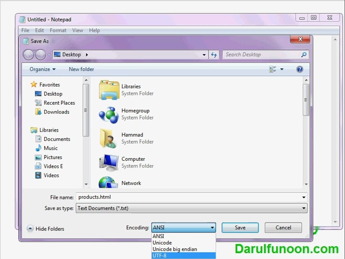
Task: Choose UTF-8 in encoding list
Action: pyautogui.click(x=184, y=255)
